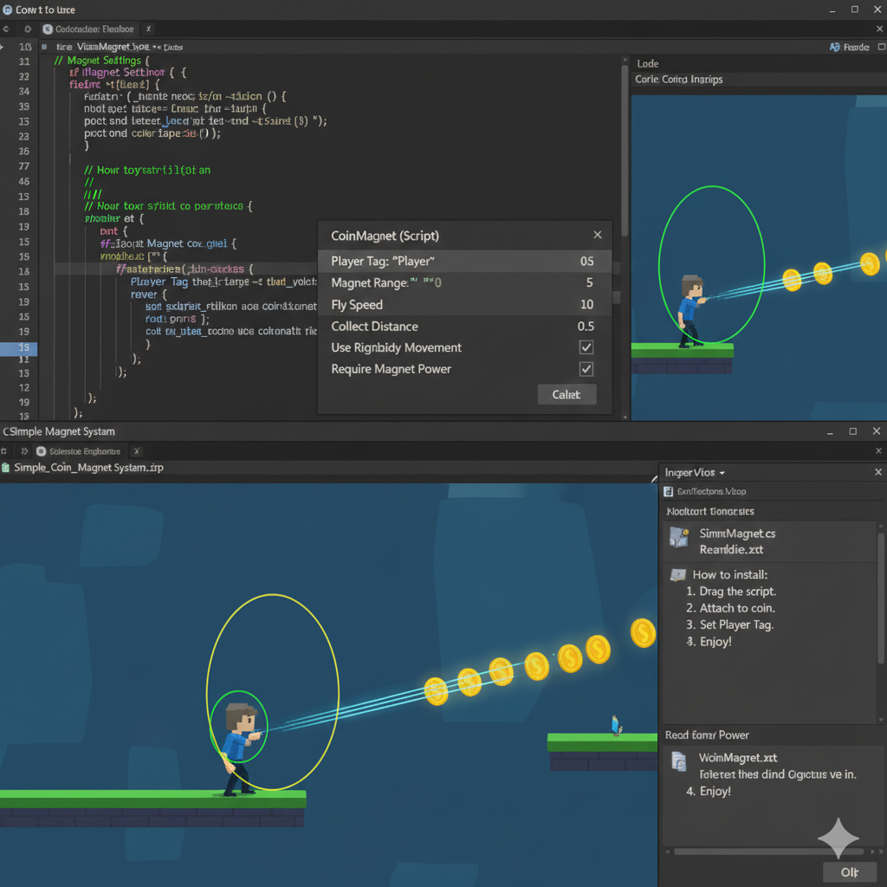Image resolution: width=887 pixels, height=887 pixels.
Task: Click 'Simple_Coin_Magnet Systam.irp' file name
Action: coord(89,467)
